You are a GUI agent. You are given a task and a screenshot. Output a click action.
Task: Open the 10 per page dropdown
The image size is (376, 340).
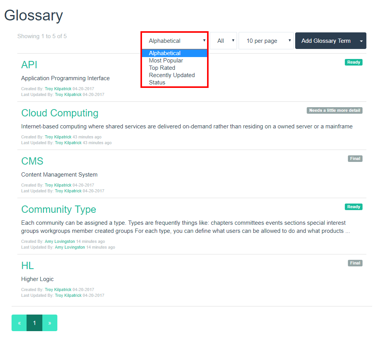266,41
